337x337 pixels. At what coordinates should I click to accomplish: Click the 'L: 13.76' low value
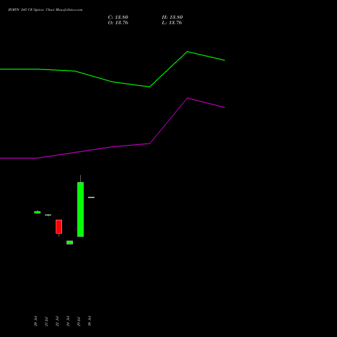pos(172,23)
